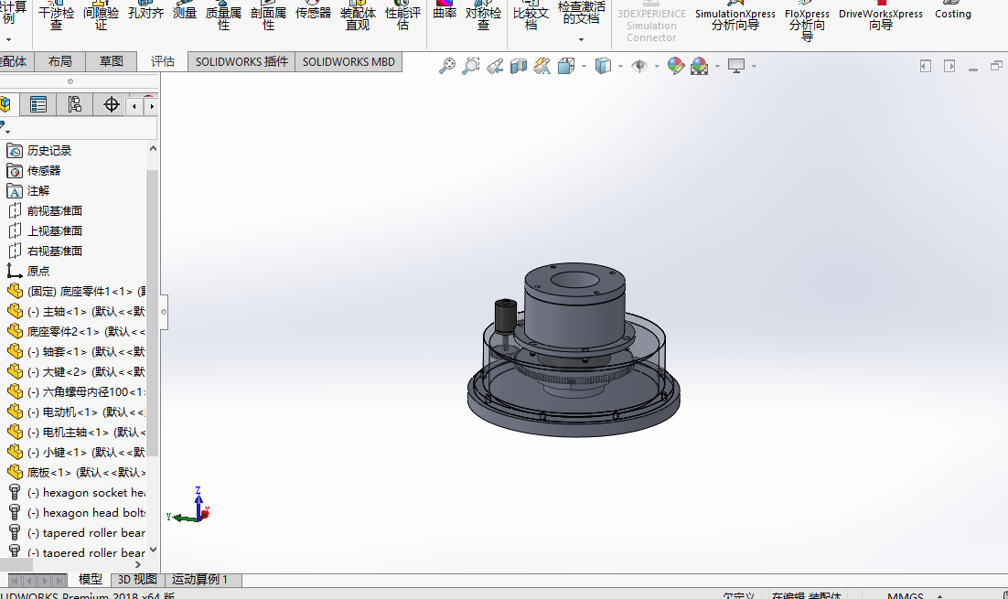Viewport: 1008px width, 599px height.
Task: Click the Costing tool
Action: pyautogui.click(x=953, y=10)
